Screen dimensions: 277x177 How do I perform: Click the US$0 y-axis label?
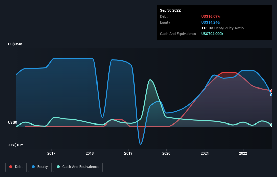(x=12, y=122)
